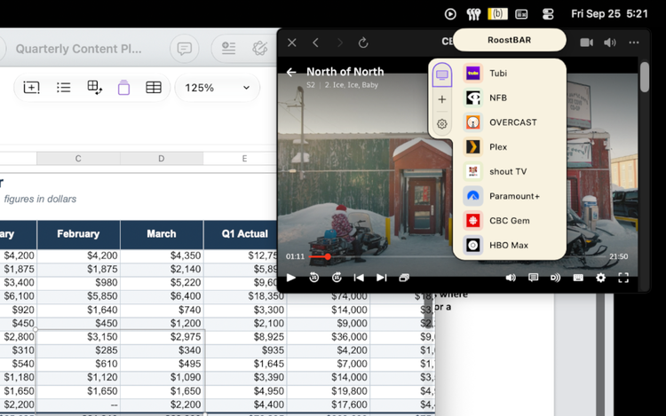Click the $5,220 cell in March
The height and width of the screenshot is (416, 666).
click(162, 283)
